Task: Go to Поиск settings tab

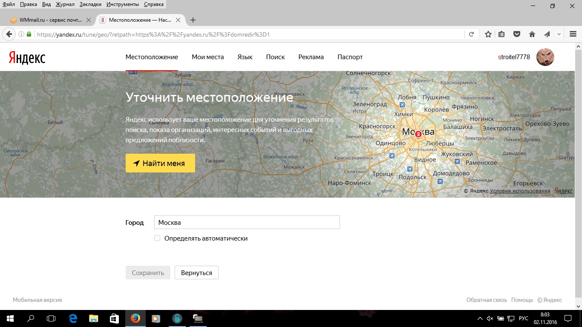Action: pos(275,57)
